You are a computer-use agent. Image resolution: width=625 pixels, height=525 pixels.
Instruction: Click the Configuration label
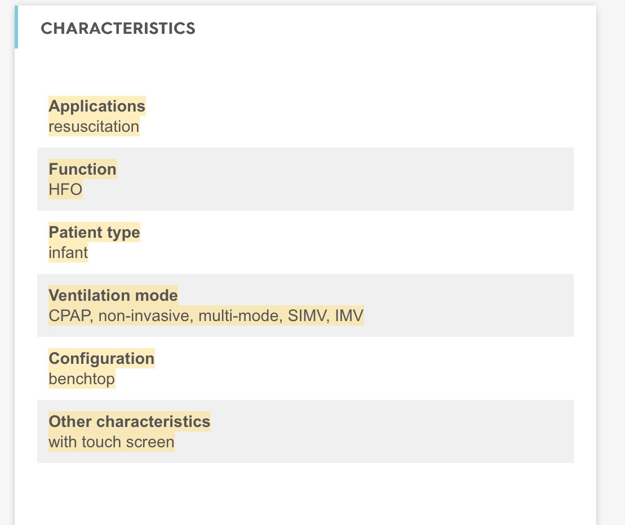(x=101, y=358)
